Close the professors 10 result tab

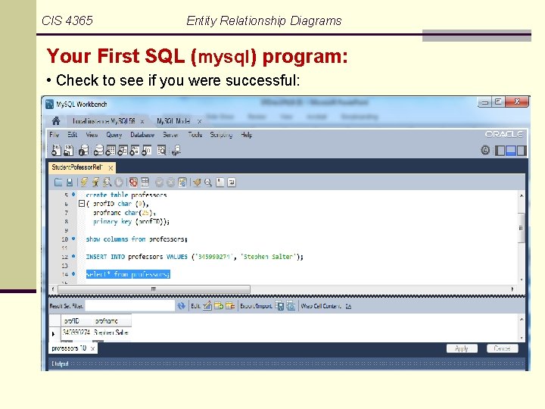pos(92,348)
